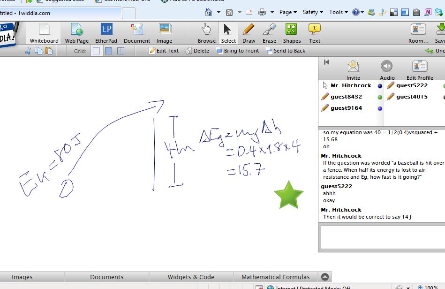The width and height of the screenshot is (445, 289).
Task: Expand the Home button dropdown arrow
Action: (x=219, y=12)
